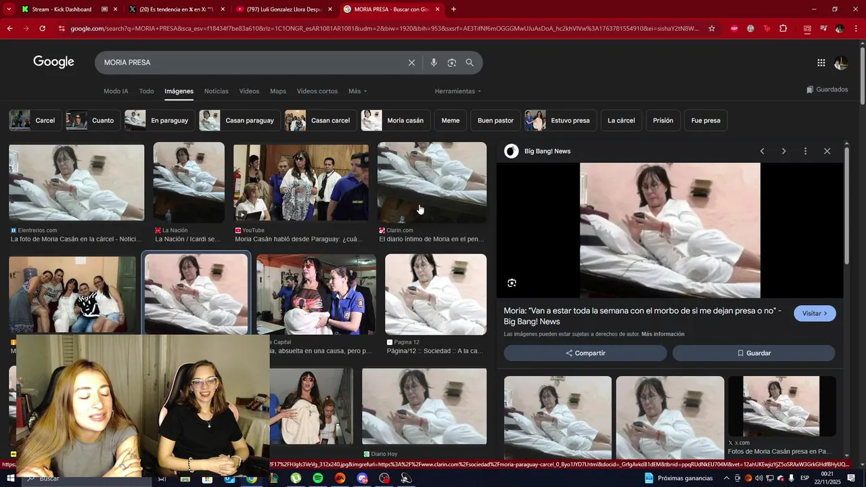Click the MORIA PRESA search input field

[x=250, y=62]
